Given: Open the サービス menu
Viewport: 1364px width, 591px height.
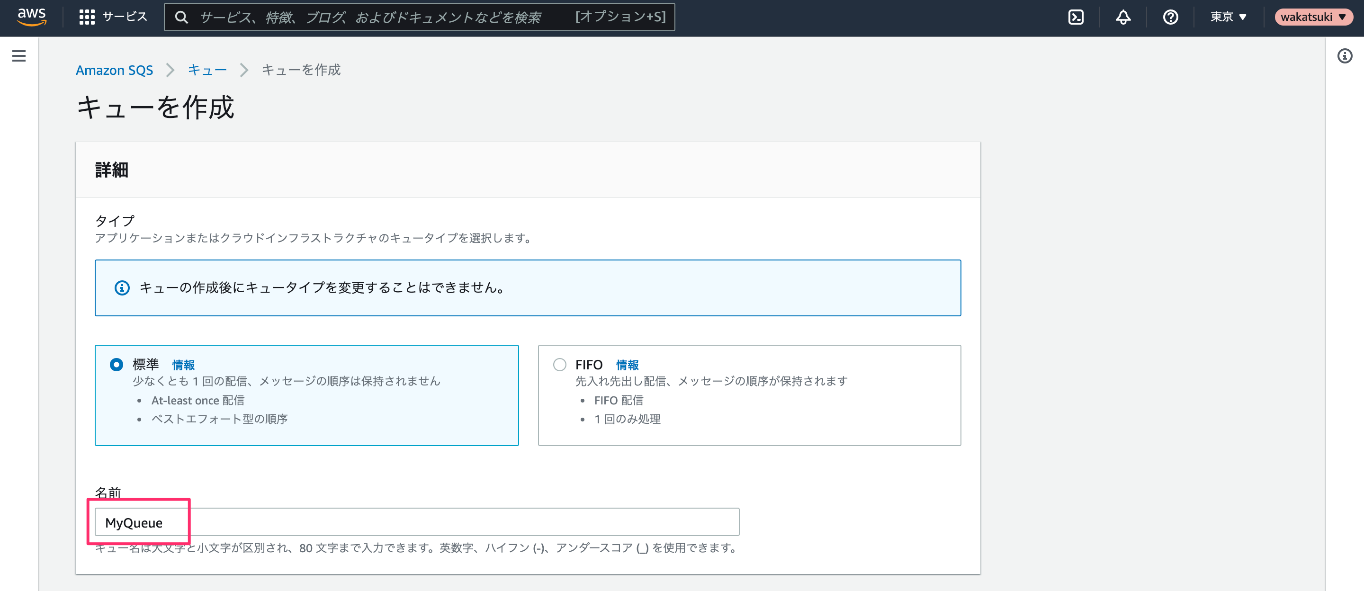Looking at the screenshot, I should [x=125, y=17].
